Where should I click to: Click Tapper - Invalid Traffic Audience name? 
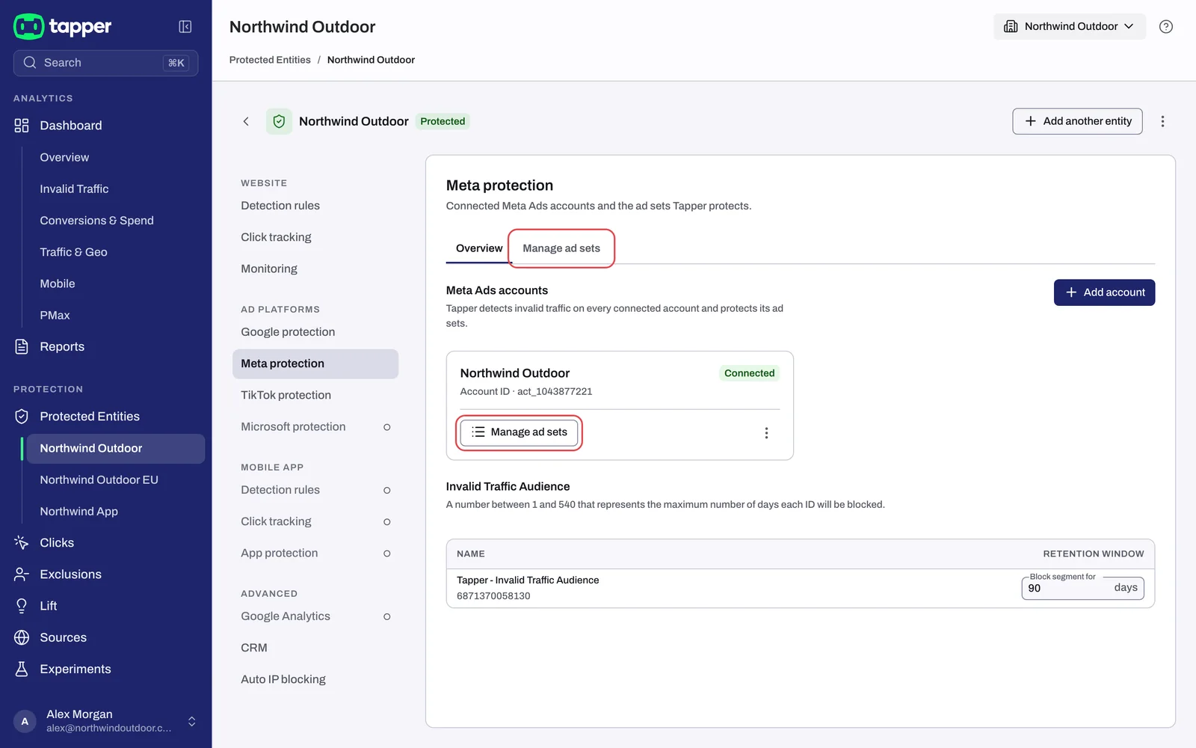[528, 580]
